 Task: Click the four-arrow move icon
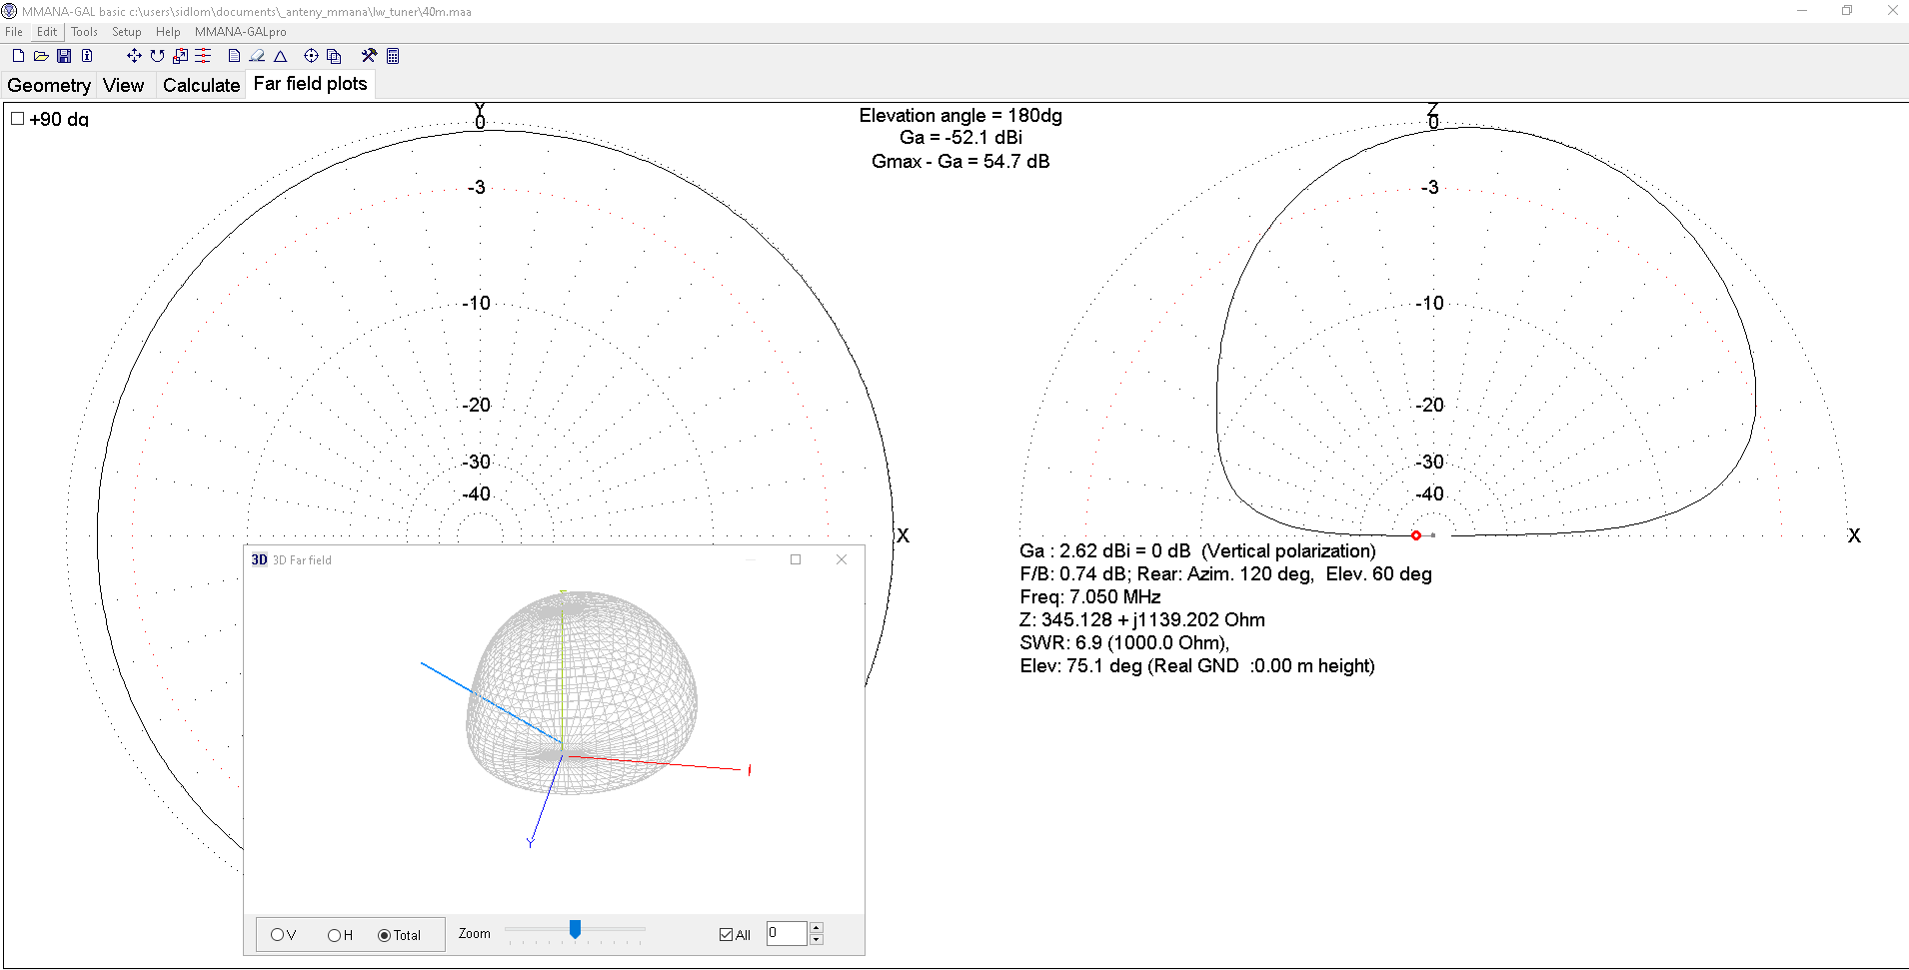coord(134,56)
